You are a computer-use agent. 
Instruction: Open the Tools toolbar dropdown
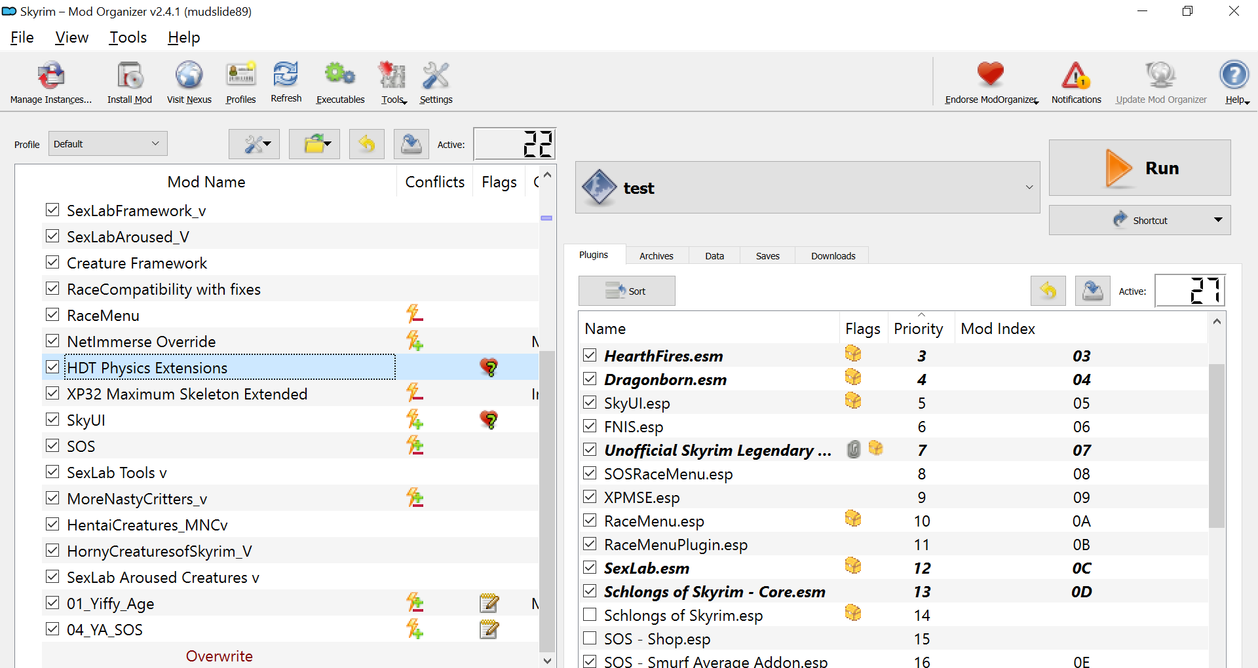[x=393, y=83]
